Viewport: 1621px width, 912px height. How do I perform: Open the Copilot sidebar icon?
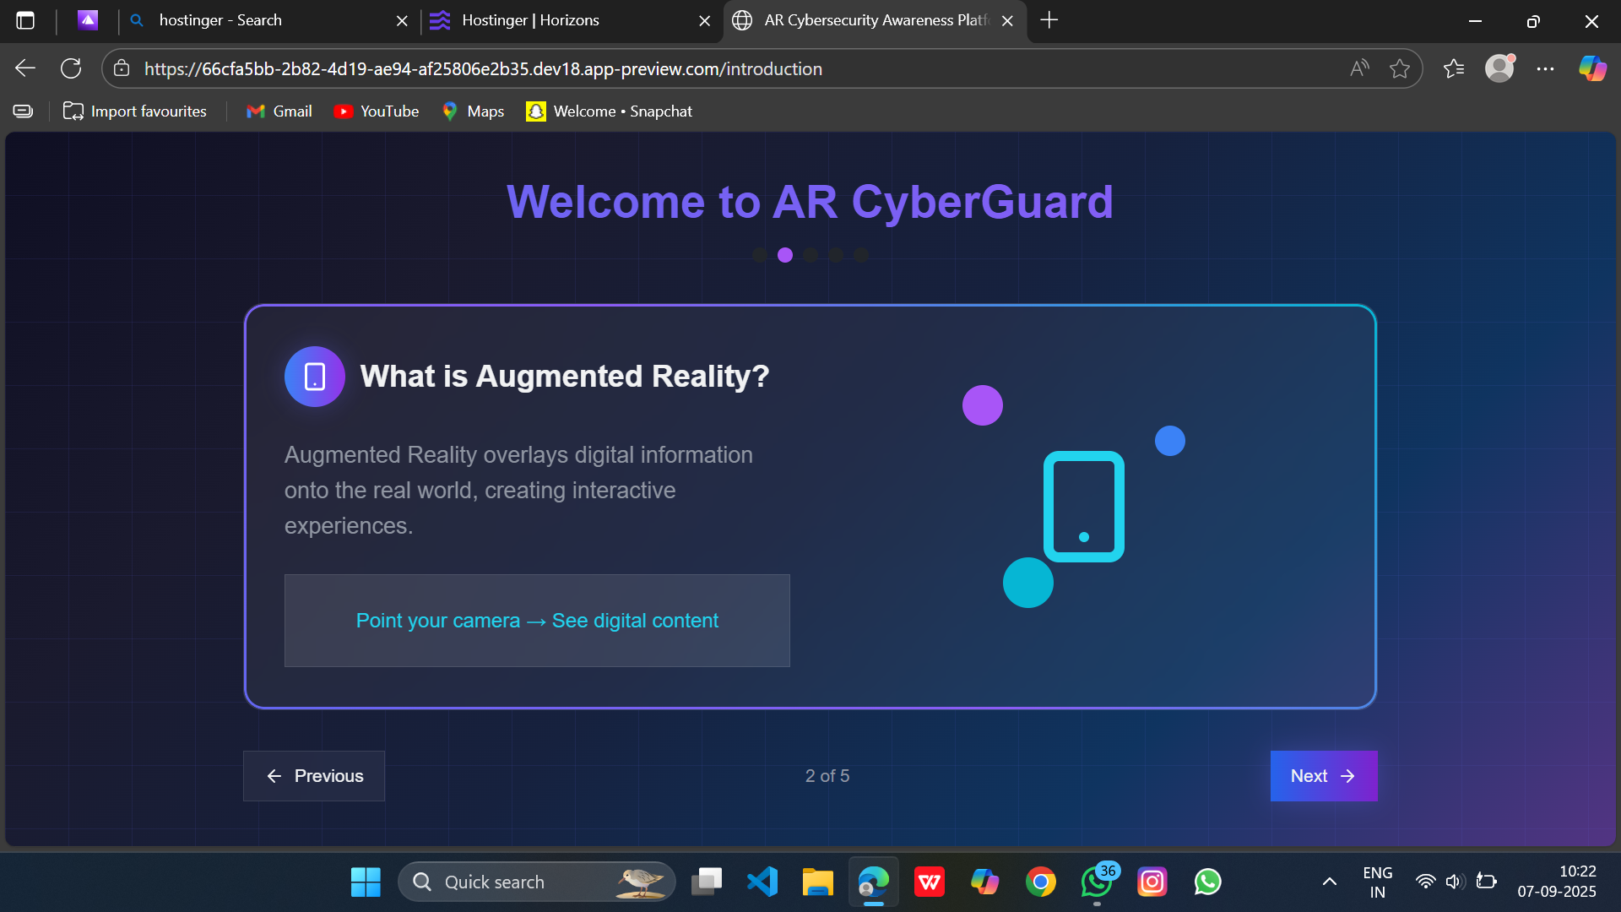(1592, 68)
